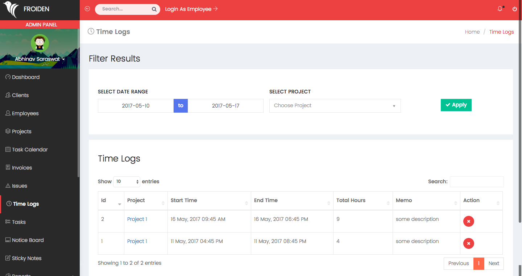The height and width of the screenshot is (276, 522).
Task: Click the Froiden bird logo
Action: [x=11, y=9]
